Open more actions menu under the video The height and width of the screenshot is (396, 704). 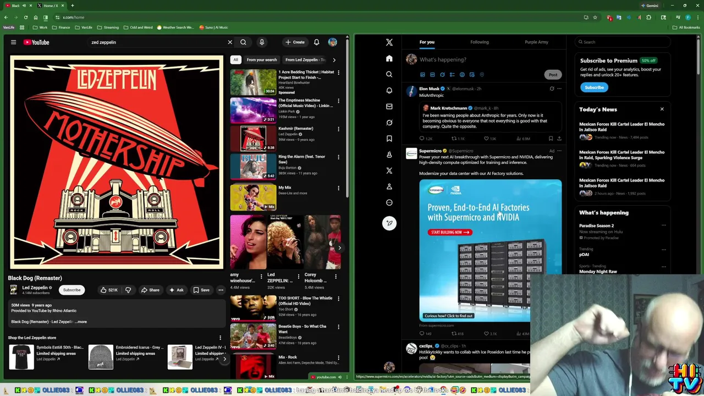click(x=221, y=290)
